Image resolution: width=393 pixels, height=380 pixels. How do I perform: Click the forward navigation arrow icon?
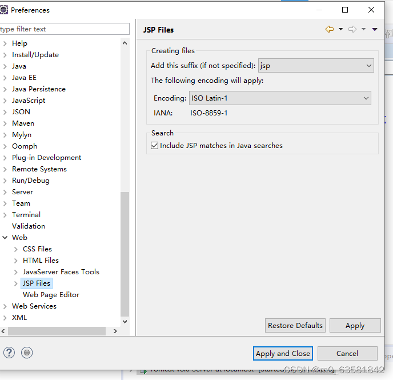[x=352, y=29]
